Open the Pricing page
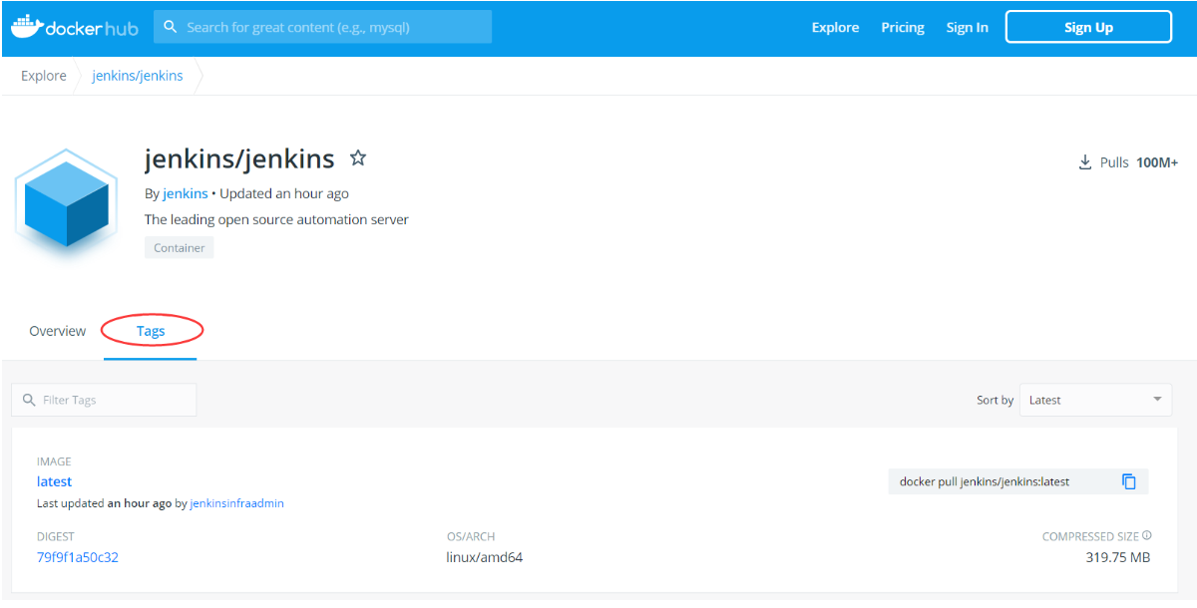The height and width of the screenshot is (608, 1197). [x=903, y=27]
